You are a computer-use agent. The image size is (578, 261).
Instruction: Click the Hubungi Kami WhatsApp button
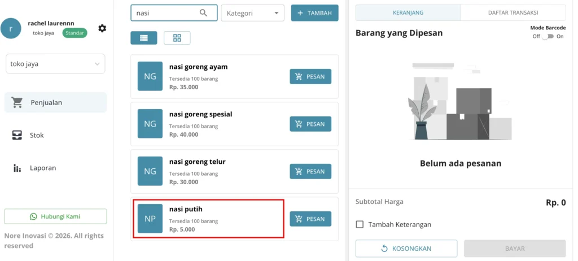(x=55, y=216)
